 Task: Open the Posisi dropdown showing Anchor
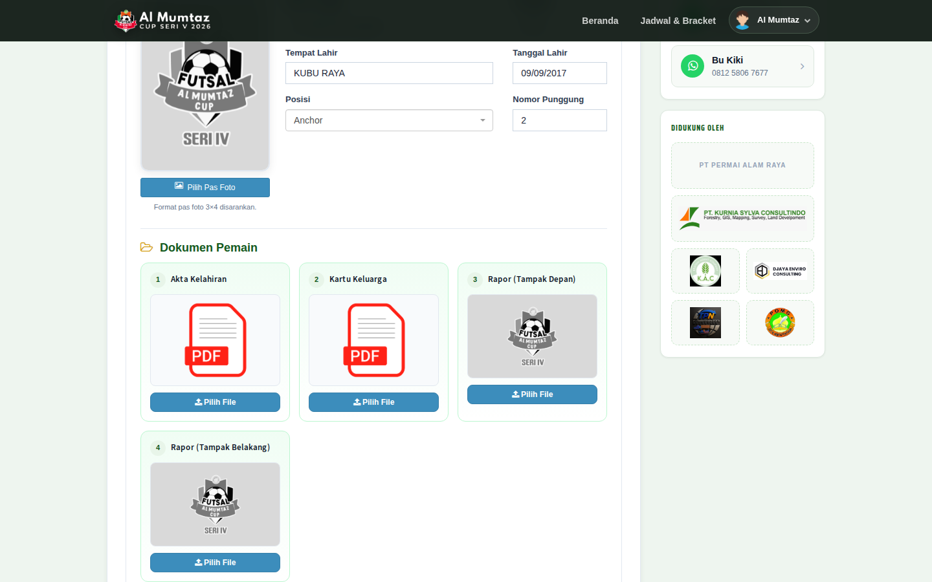tap(389, 120)
